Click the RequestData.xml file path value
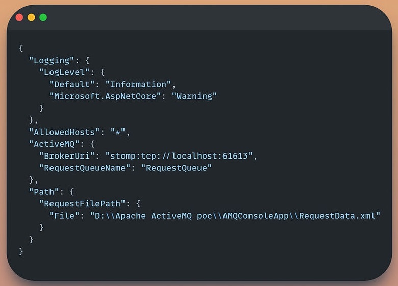The width and height of the screenshot is (398, 286). coord(235,216)
